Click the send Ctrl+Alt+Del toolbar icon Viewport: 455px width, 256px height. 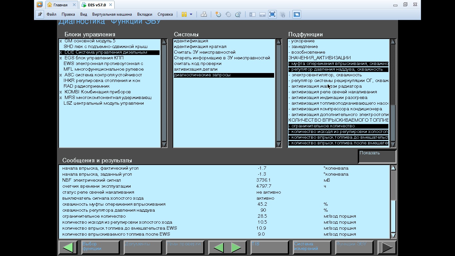tap(204, 14)
